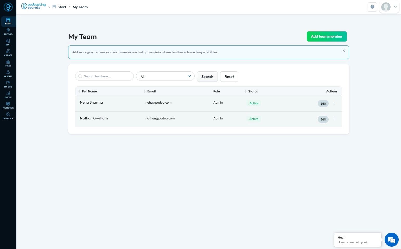The width and height of the screenshot is (401, 249).
Task: Click Admin role for Nathan Gwilliam
Action: [x=218, y=118]
